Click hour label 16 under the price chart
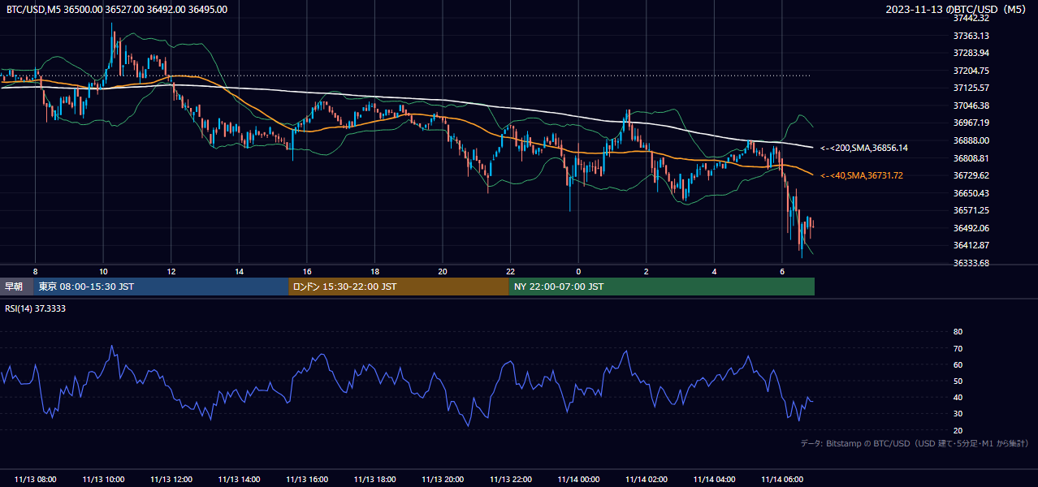Viewport: 1038px width, 487px height. [307, 271]
